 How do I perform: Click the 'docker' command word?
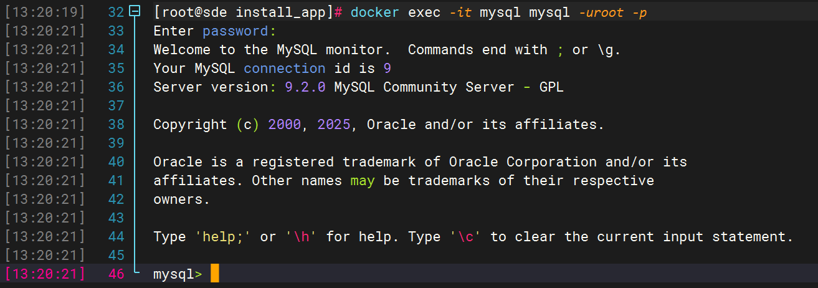pos(375,12)
